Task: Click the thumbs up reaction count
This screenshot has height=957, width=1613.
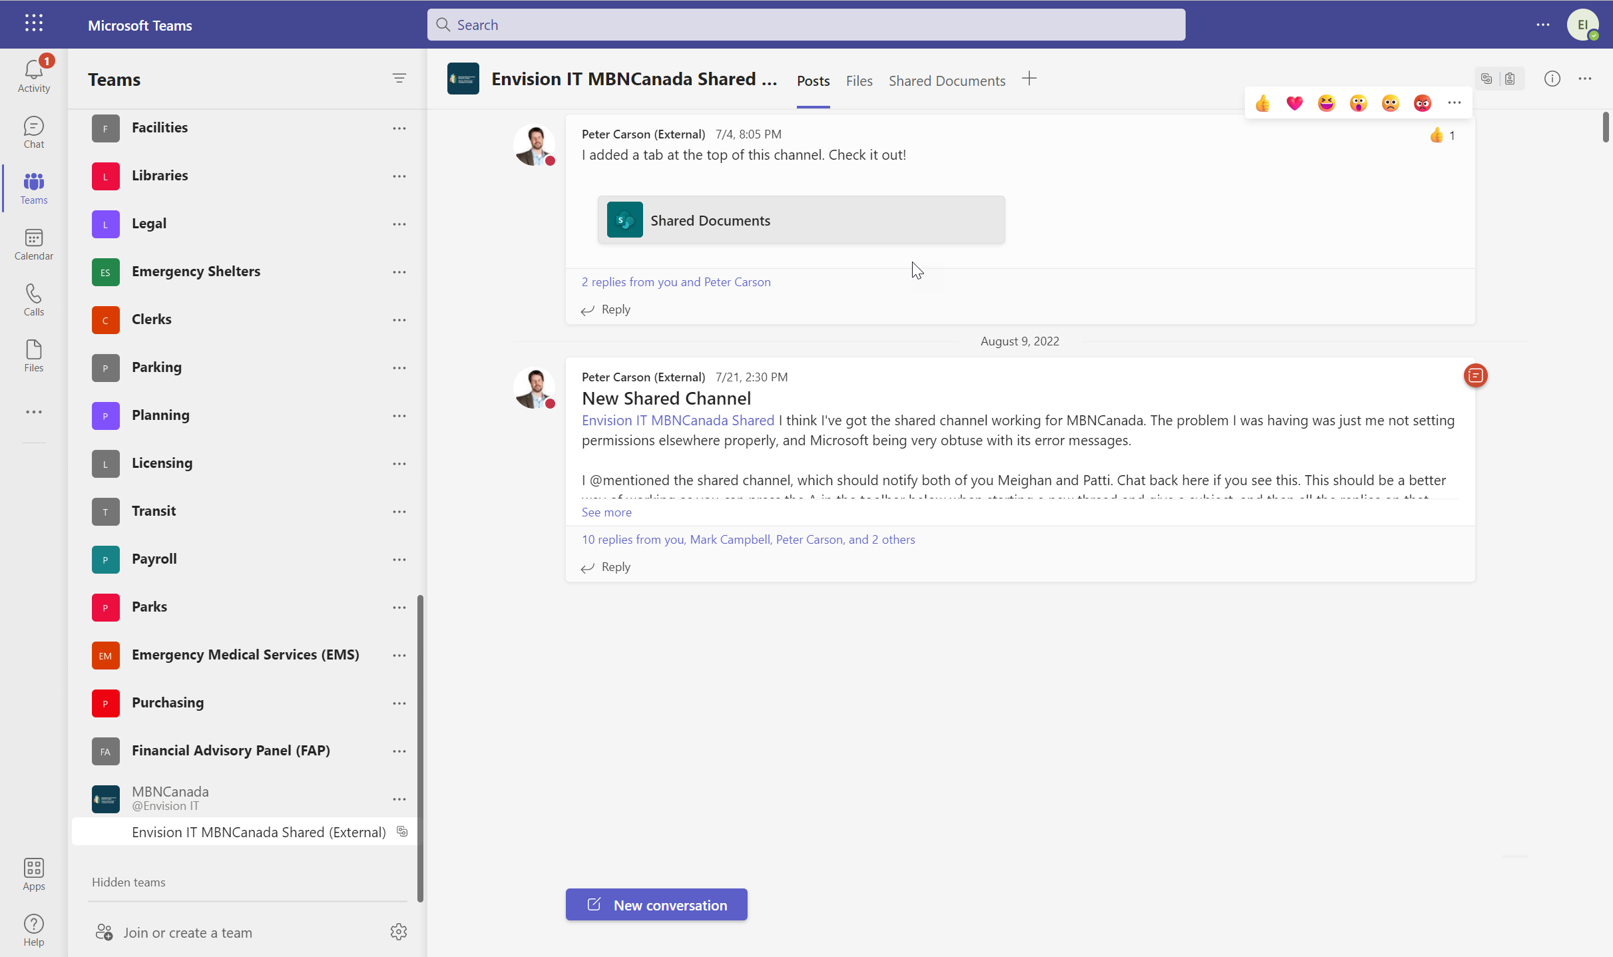Action: pyautogui.click(x=1442, y=136)
